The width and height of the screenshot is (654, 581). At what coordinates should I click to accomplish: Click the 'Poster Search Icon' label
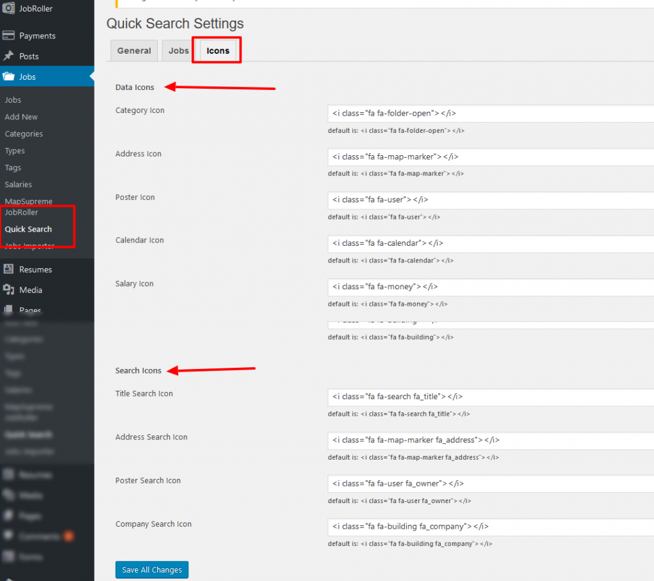[148, 480]
